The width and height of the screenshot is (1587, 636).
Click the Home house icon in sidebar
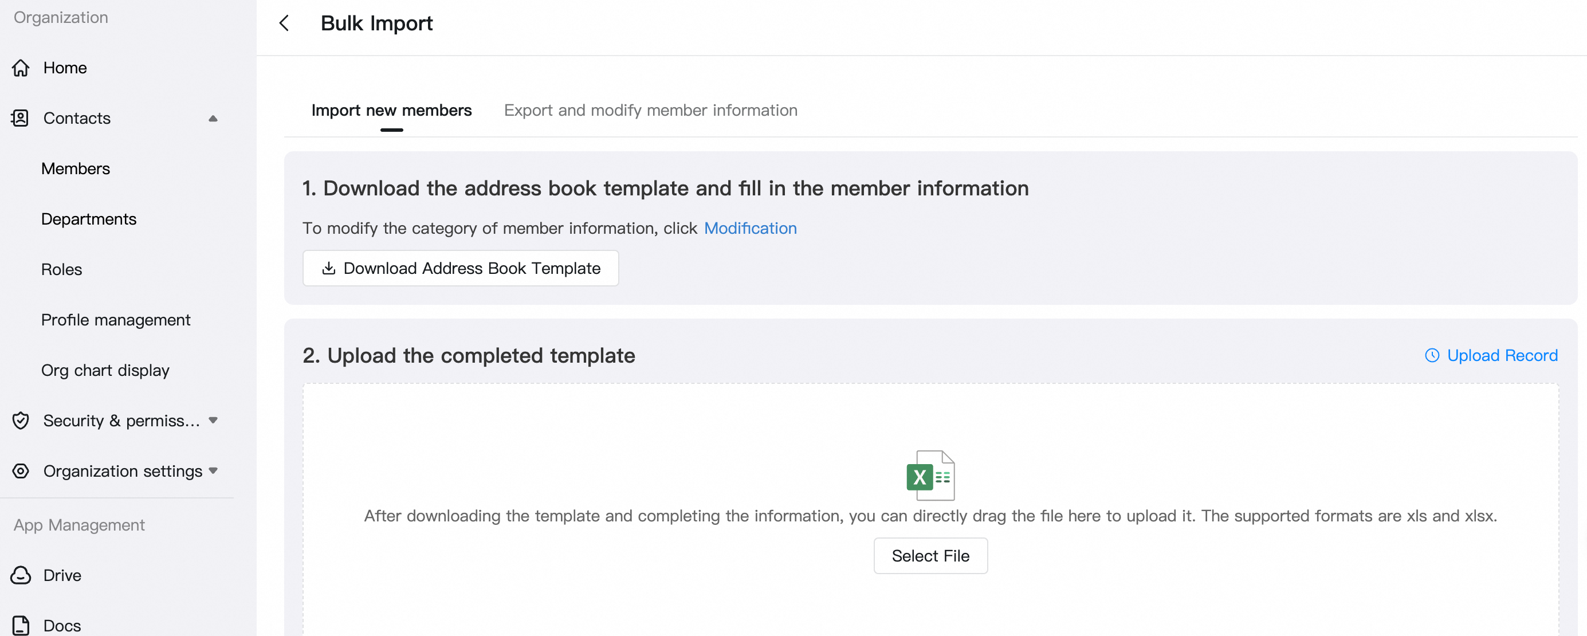pyautogui.click(x=21, y=68)
